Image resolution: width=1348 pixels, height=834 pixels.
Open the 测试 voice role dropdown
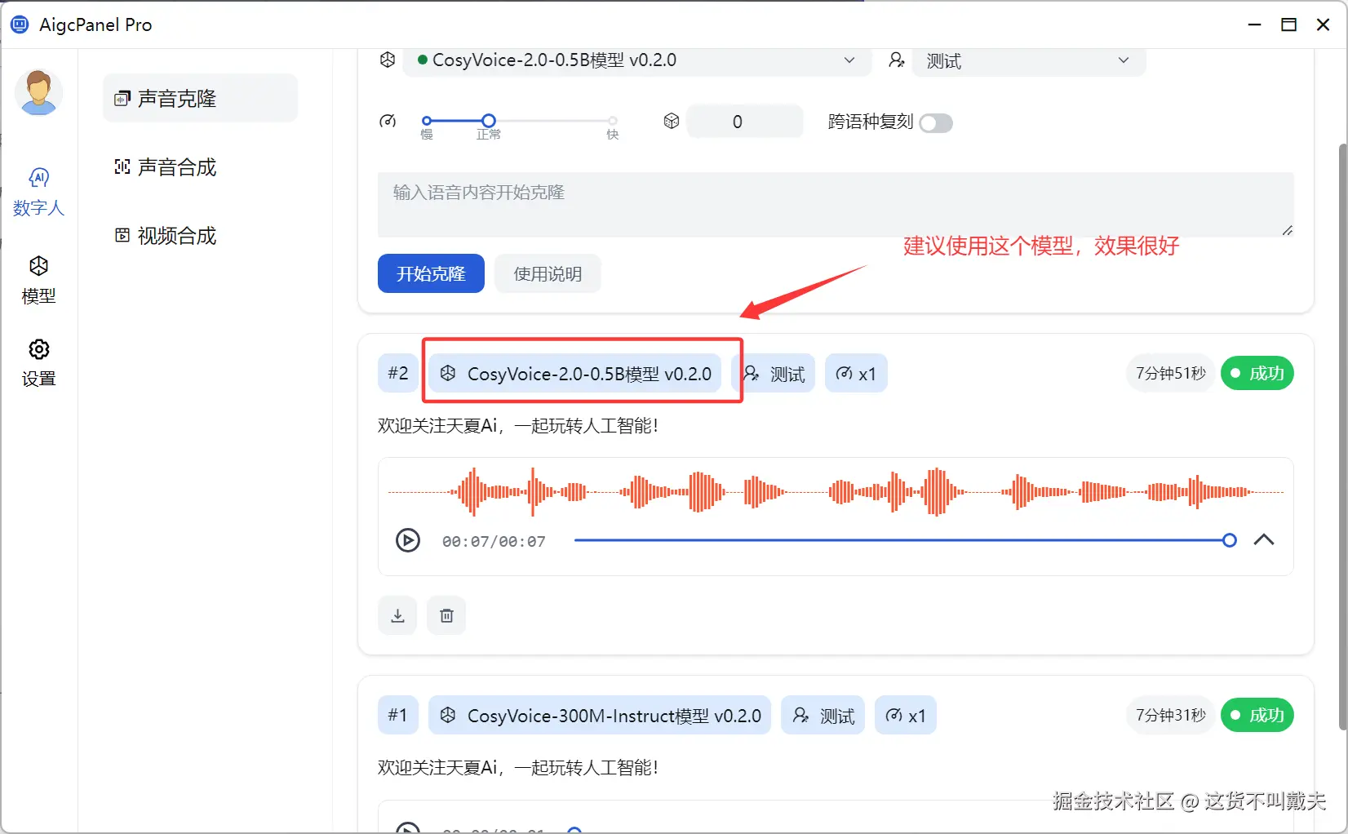[1028, 60]
